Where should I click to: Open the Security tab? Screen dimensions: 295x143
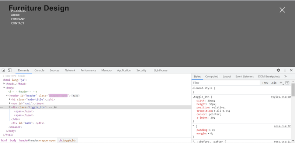tap(141, 70)
